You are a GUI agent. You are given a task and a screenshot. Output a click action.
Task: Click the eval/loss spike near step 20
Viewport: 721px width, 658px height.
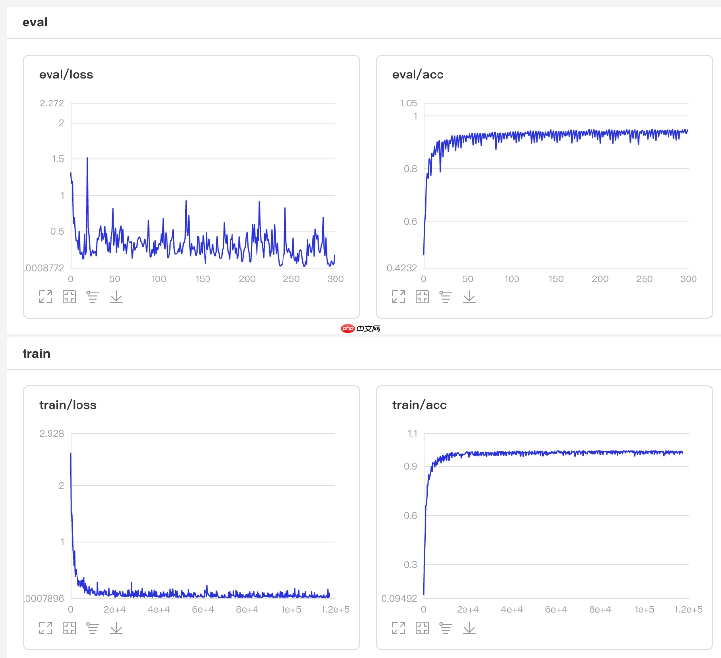click(87, 159)
